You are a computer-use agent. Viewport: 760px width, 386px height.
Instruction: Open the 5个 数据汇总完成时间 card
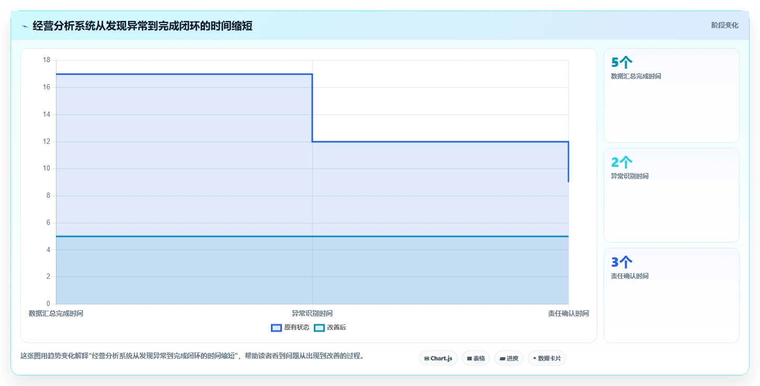pos(671,96)
